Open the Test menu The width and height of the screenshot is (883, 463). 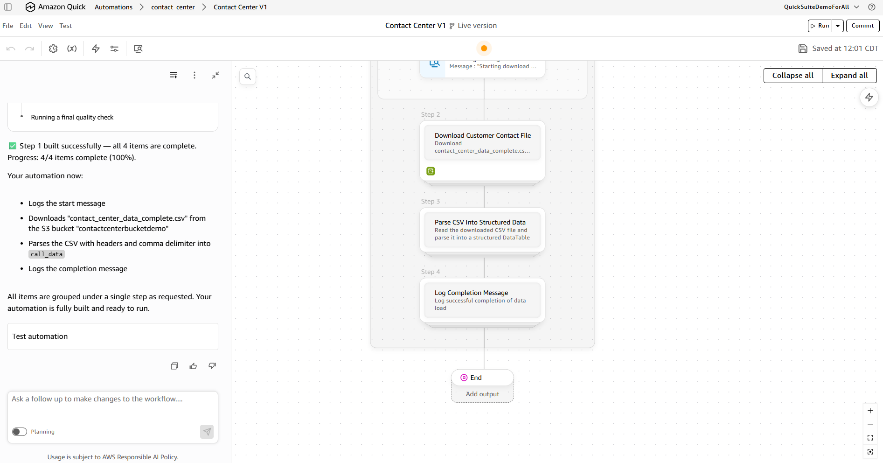(66, 26)
